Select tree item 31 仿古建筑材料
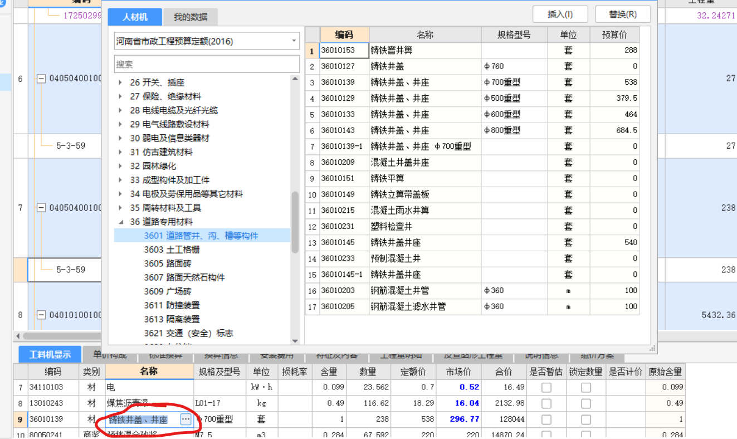 [162, 152]
